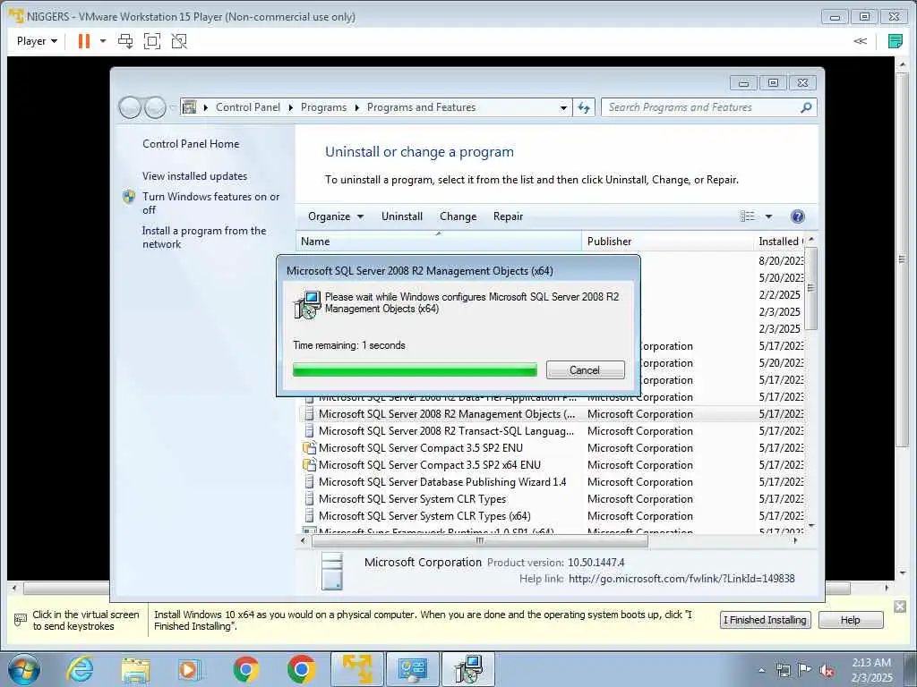
Task: Open the Control Panel icon in address bar
Action: [190, 107]
